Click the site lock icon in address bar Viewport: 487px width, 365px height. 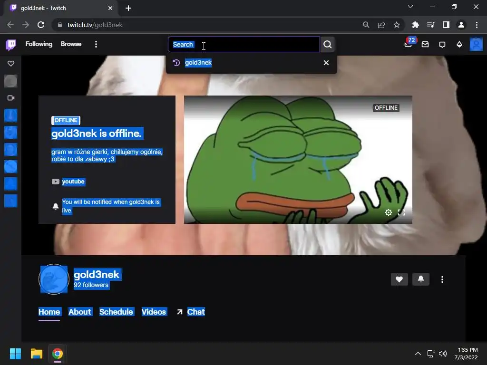click(60, 25)
